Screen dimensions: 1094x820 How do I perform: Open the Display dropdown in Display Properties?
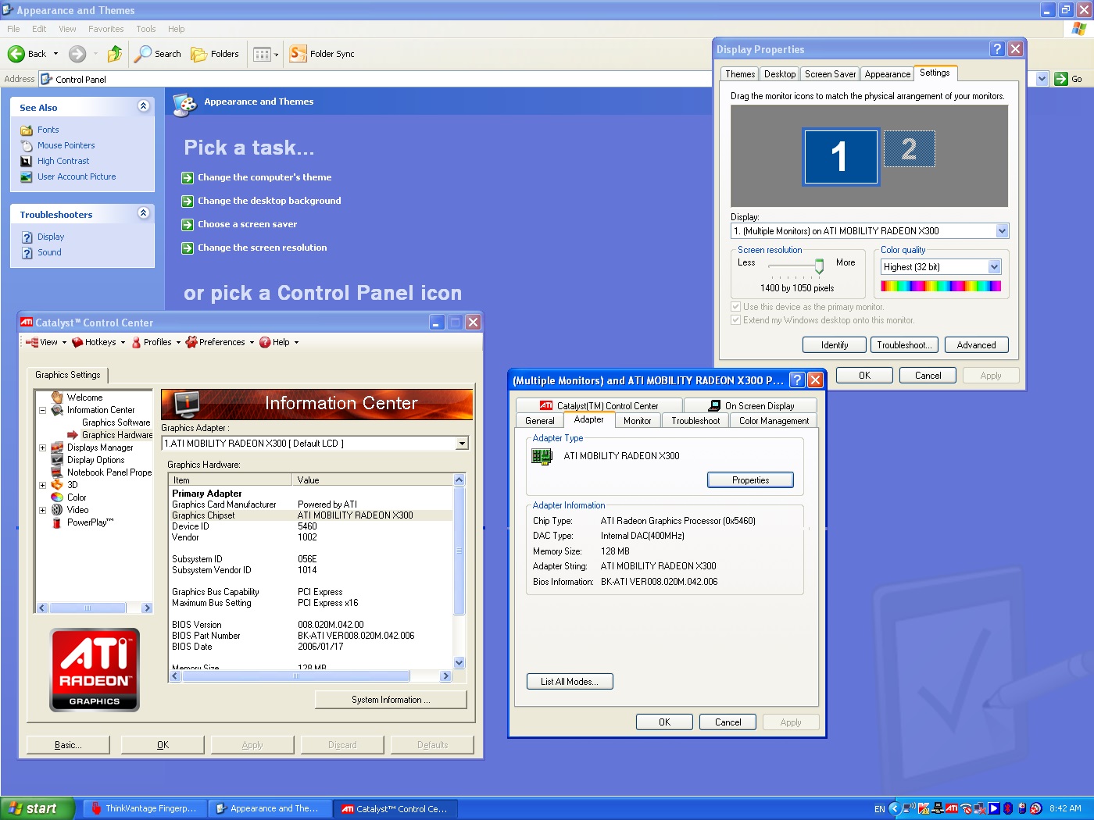1002,231
